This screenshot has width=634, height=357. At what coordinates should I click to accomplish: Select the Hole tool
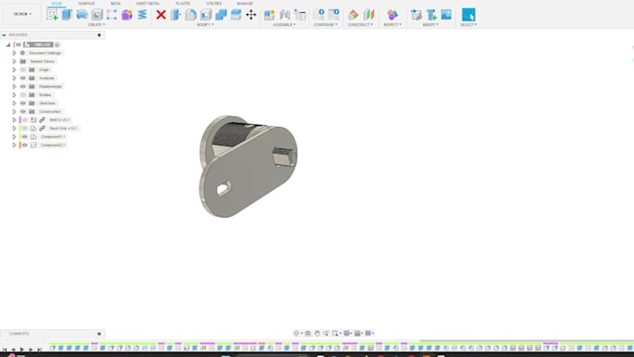[x=97, y=15]
